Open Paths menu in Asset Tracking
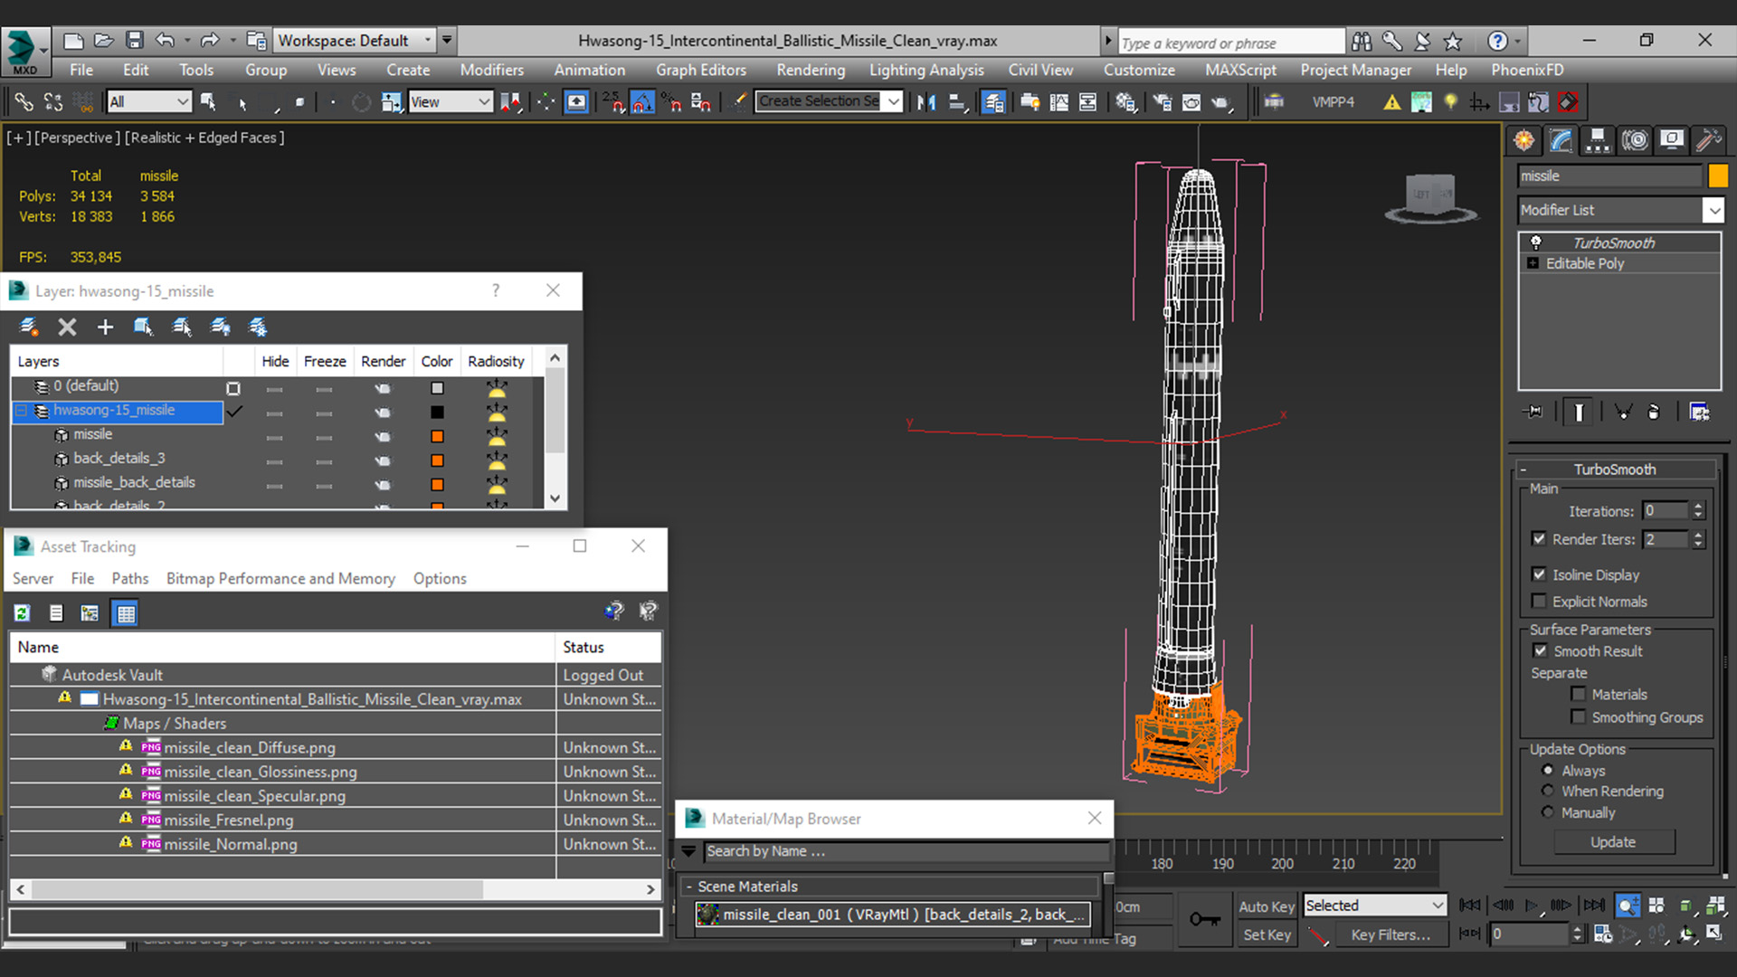This screenshot has height=977, width=1737. 130,579
